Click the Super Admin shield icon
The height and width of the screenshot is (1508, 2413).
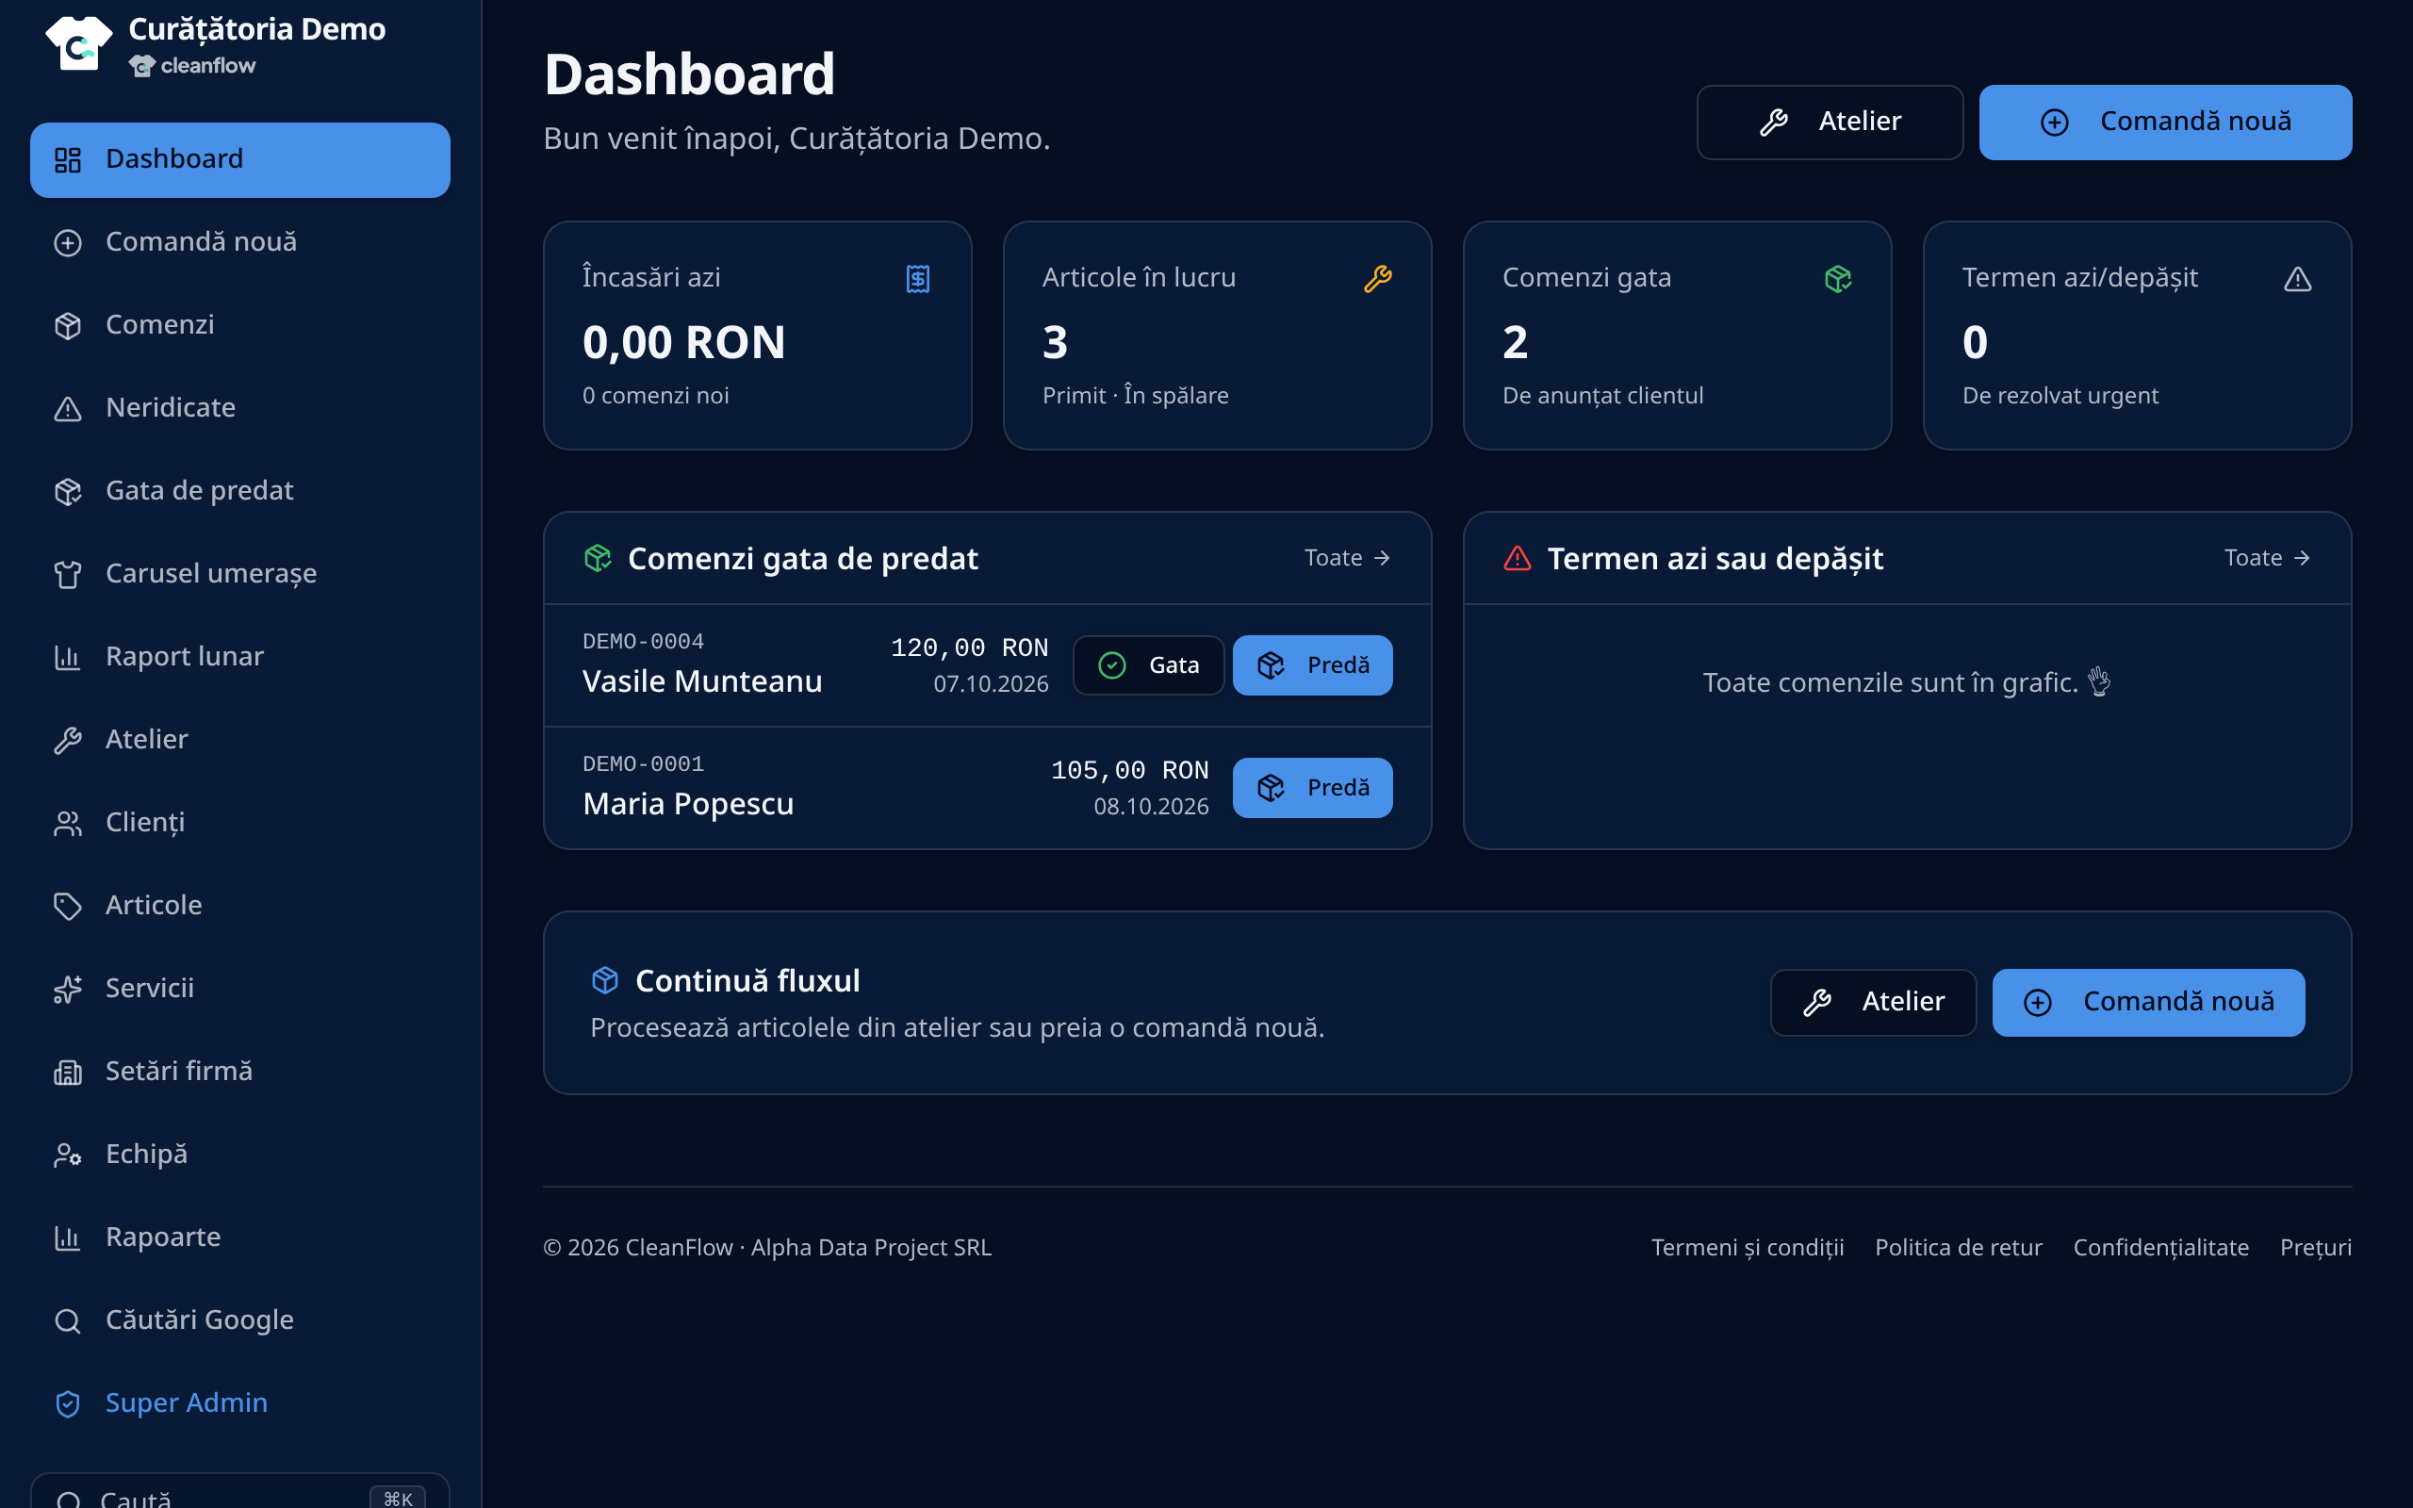coord(68,1404)
